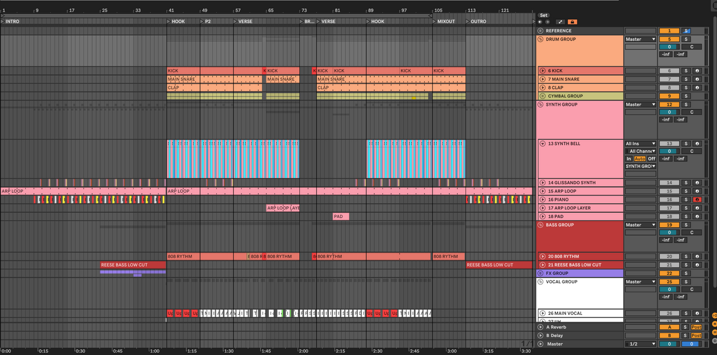Screen dimensions: 717x355
Task: Jump to the previous locator arrow
Action: (540, 22)
